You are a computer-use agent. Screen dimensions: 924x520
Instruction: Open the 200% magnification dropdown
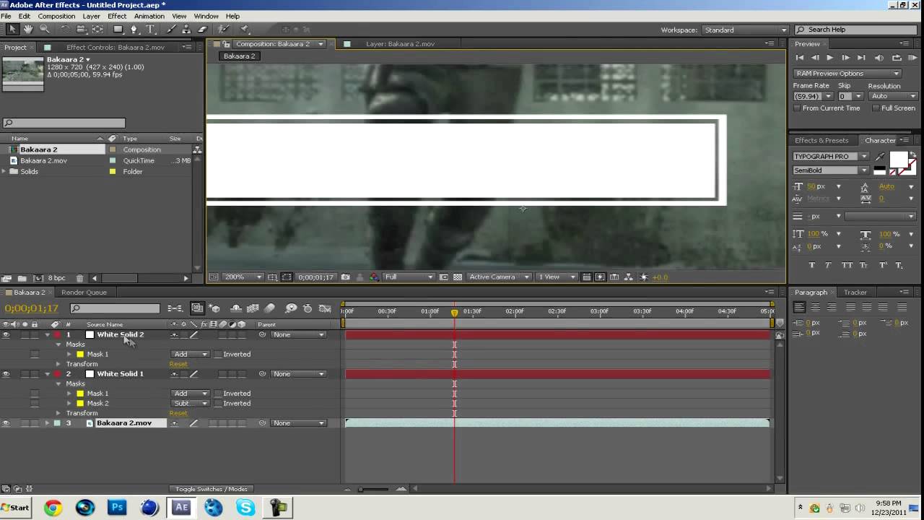coord(243,277)
